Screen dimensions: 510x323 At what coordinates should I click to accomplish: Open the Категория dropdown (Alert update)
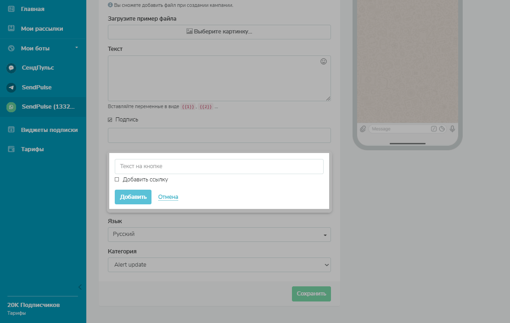tap(219, 265)
